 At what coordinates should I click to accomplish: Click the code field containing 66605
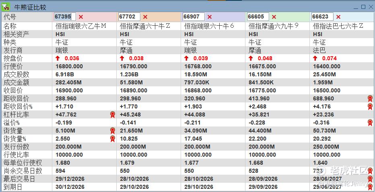click(x=258, y=17)
